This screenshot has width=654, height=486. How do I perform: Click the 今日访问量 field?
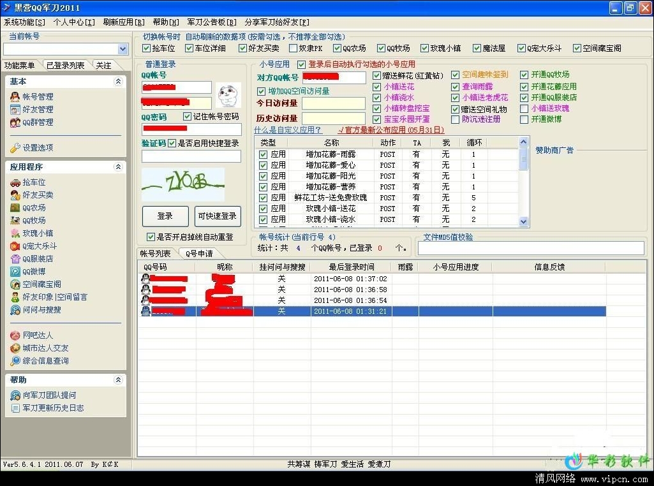334,103
